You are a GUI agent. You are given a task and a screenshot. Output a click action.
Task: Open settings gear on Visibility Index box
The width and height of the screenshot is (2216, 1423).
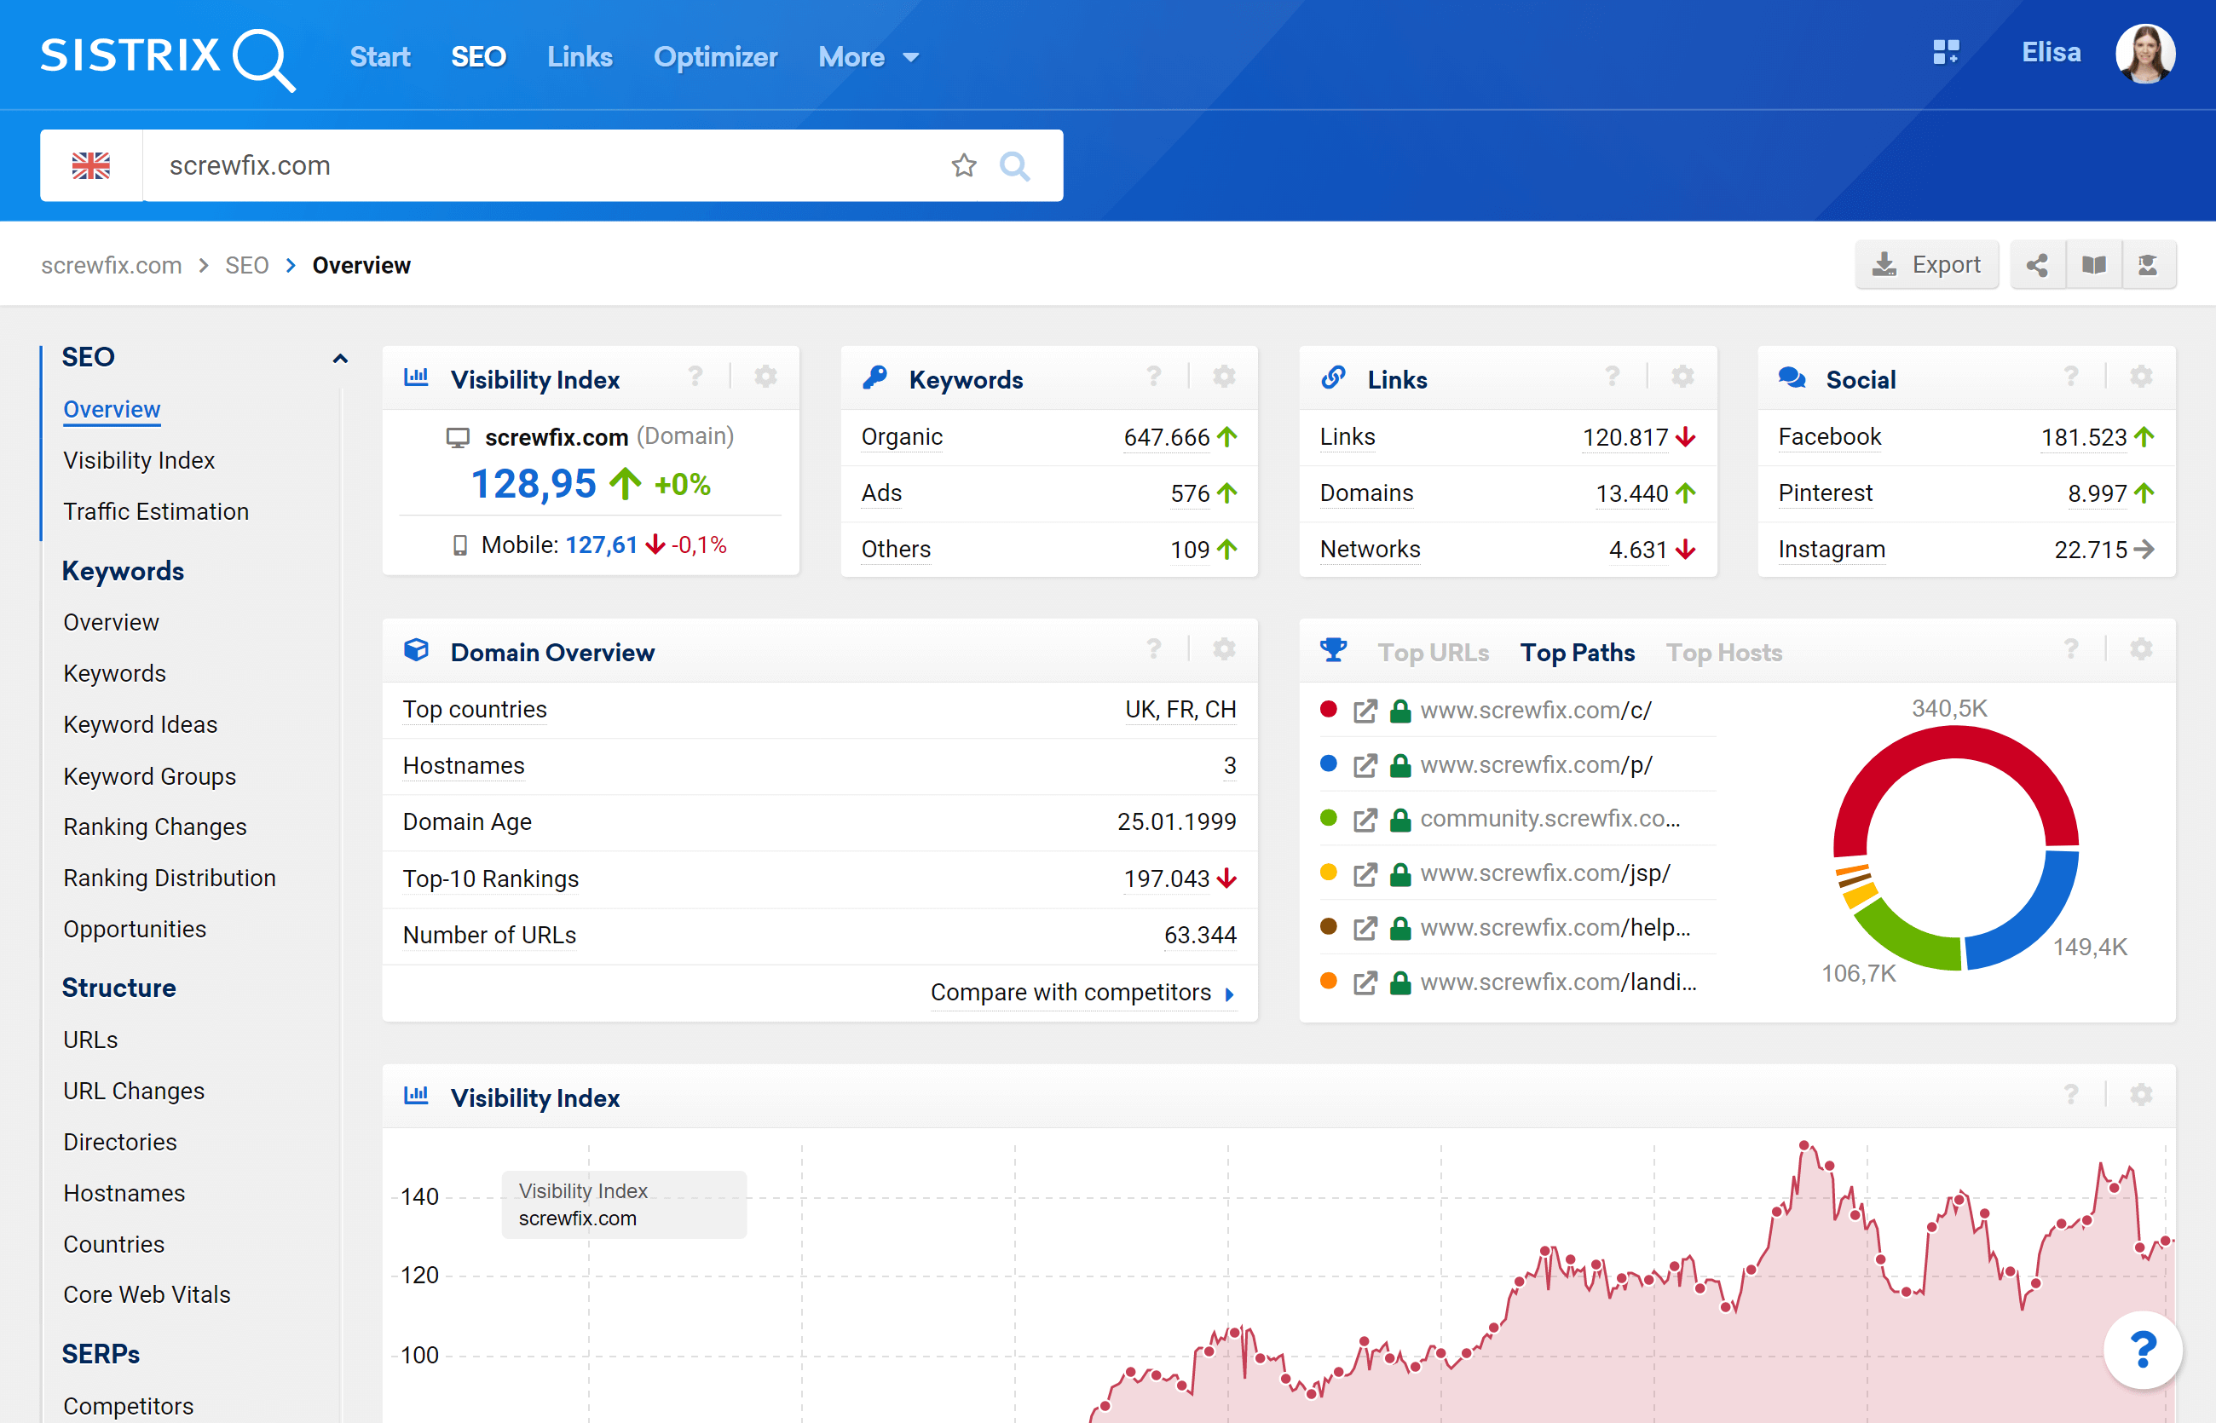(x=765, y=377)
